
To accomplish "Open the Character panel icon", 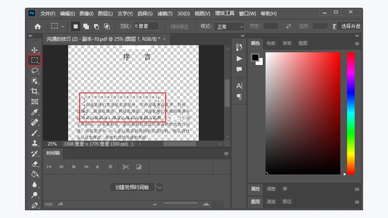I will coord(239,86).
